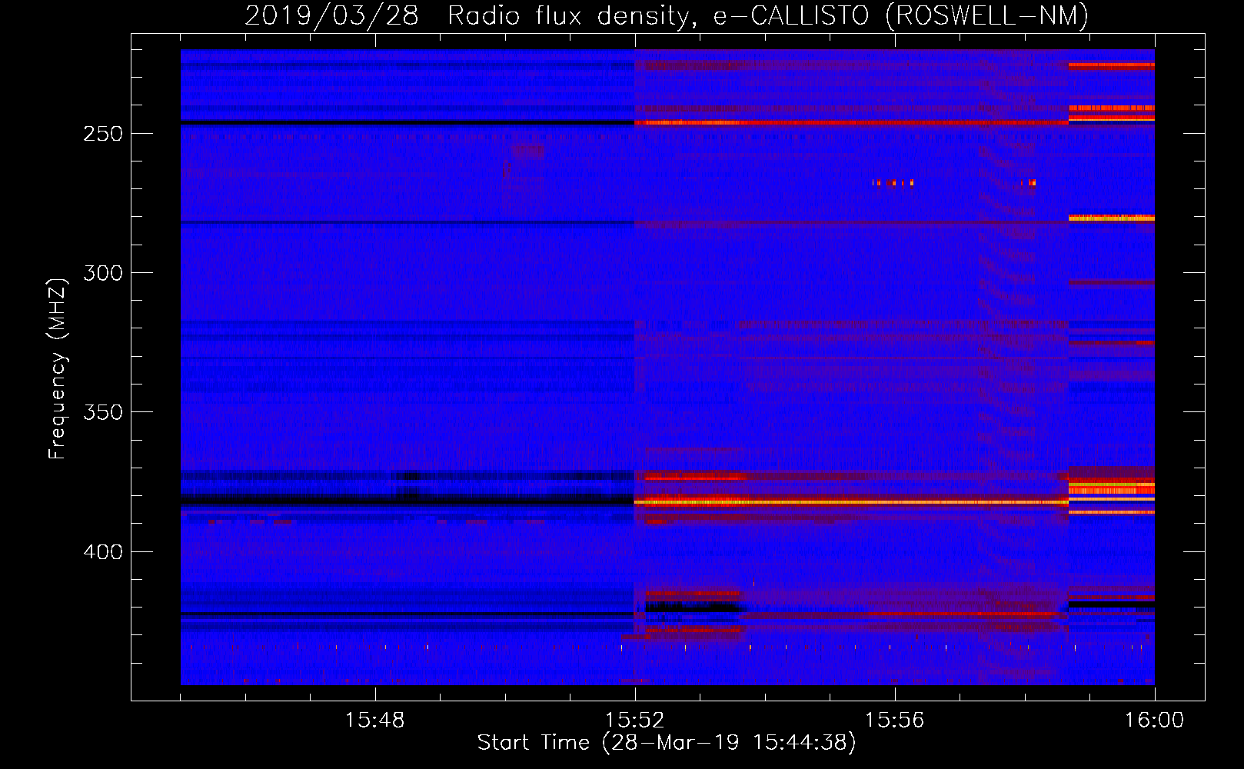Click the 350 frequency tick label
Screen dimensions: 1244x769
(x=103, y=413)
